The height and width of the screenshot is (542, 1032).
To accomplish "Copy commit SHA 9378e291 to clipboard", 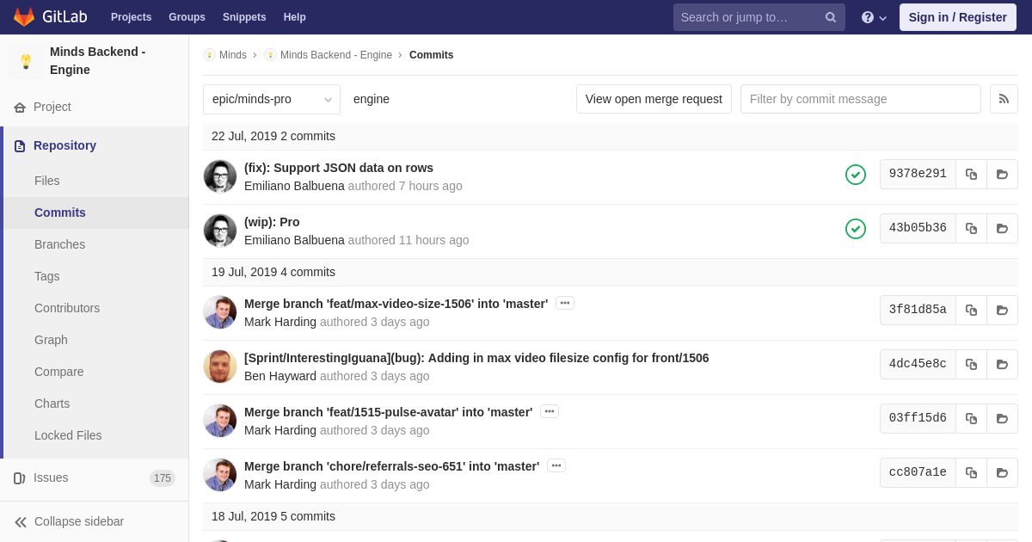I will point(971,174).
